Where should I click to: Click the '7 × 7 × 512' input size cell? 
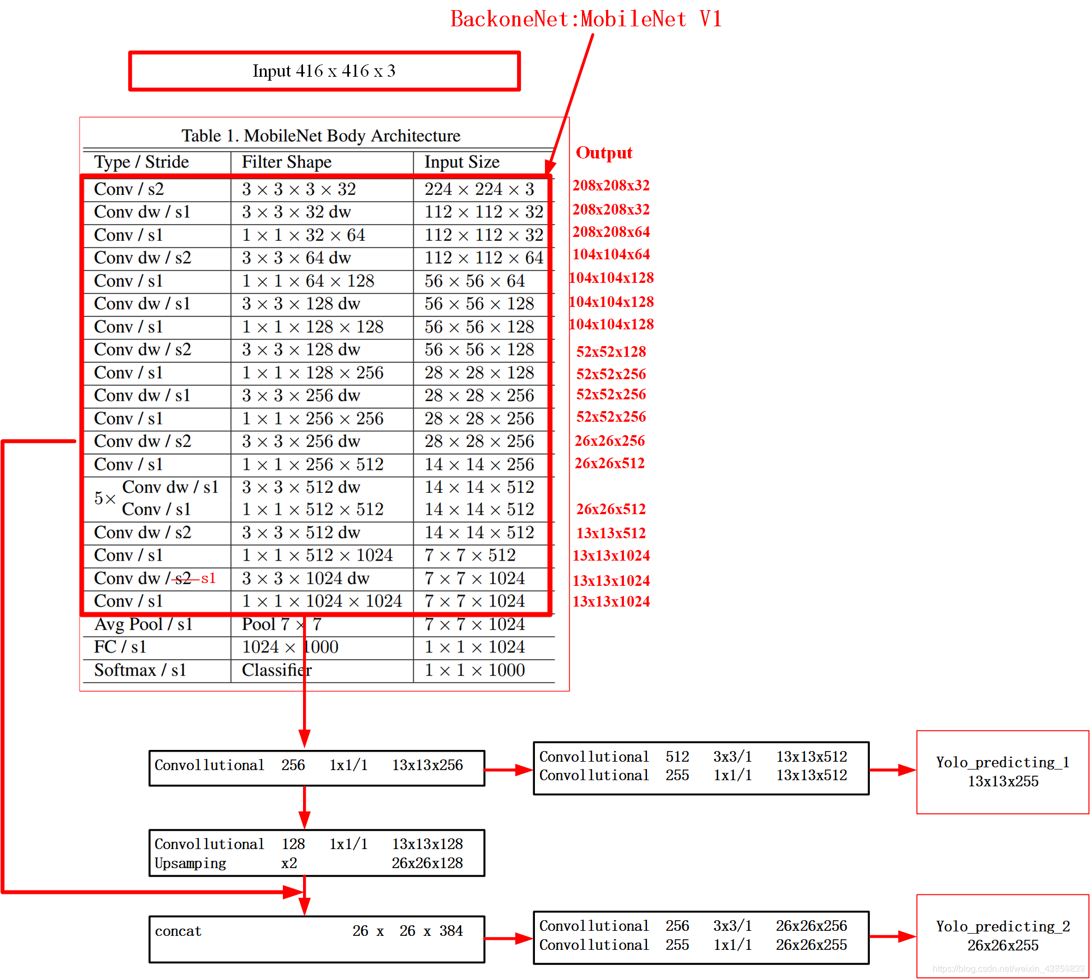470,555
